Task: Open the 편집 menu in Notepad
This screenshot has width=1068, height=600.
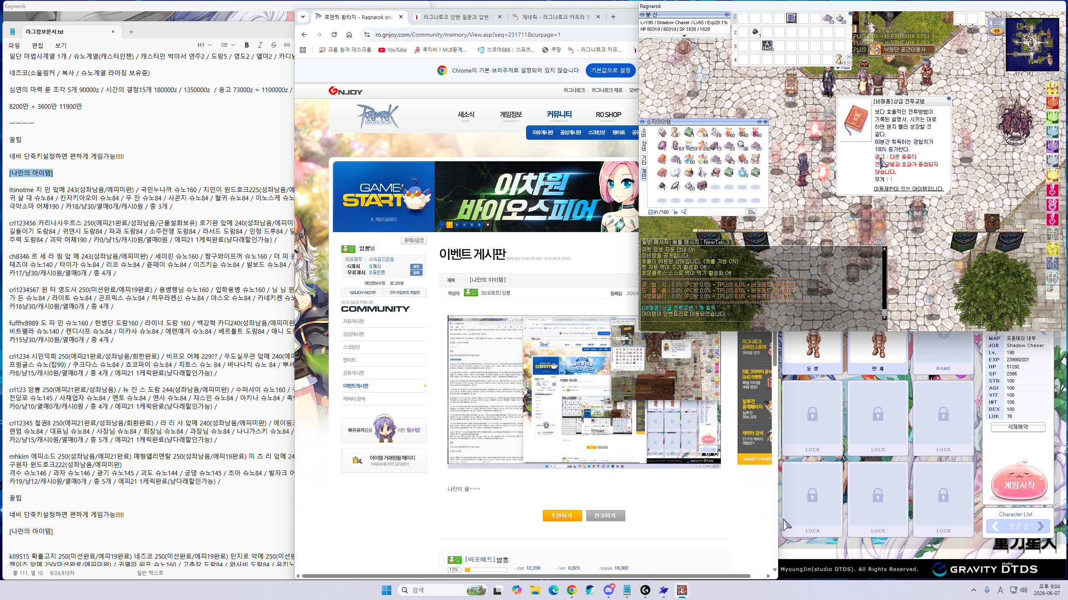Action: coord(38,45)
